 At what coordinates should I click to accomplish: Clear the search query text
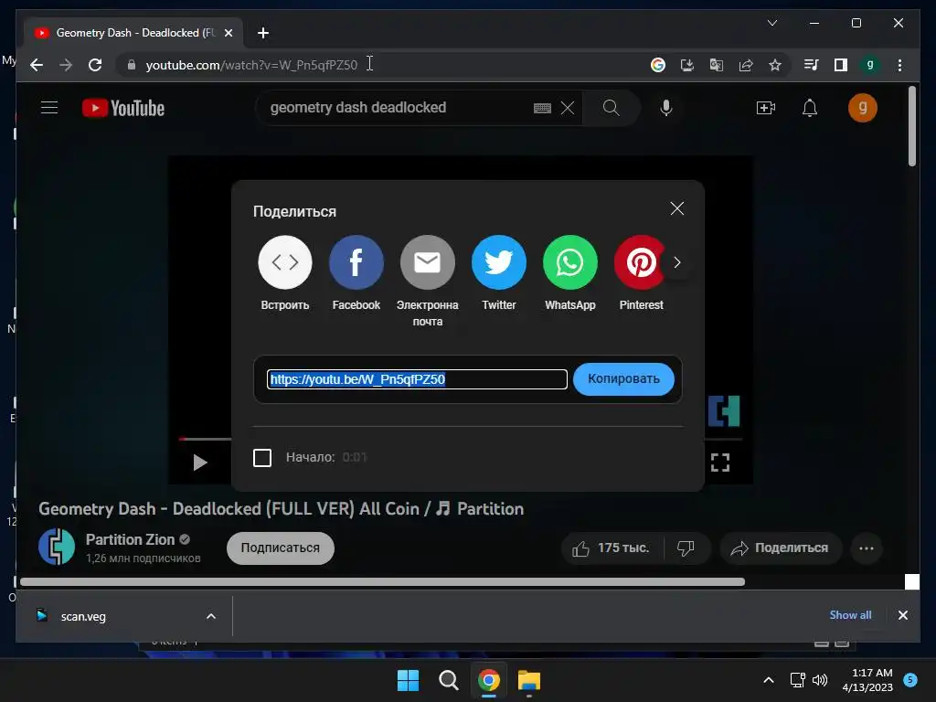point(568,108)
